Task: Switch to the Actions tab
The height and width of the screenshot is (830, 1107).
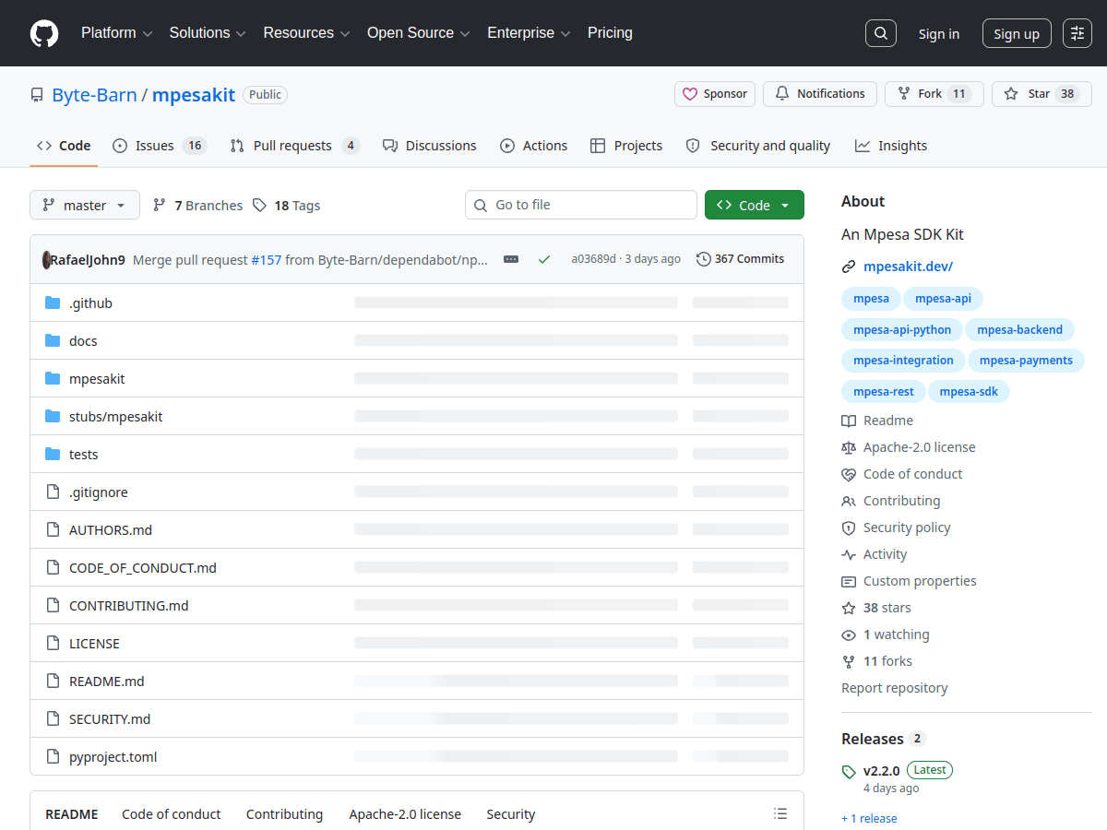Action: coord(533,146)
